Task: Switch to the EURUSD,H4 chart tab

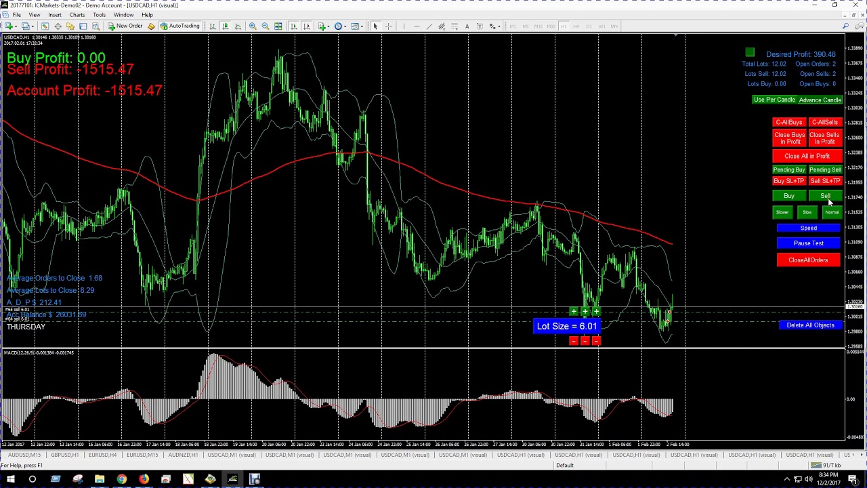Action: (103, 455)
